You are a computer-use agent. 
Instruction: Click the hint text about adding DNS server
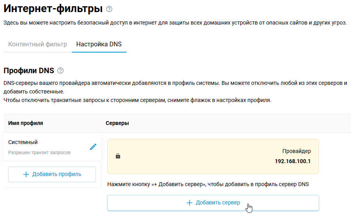click(208, 184)
